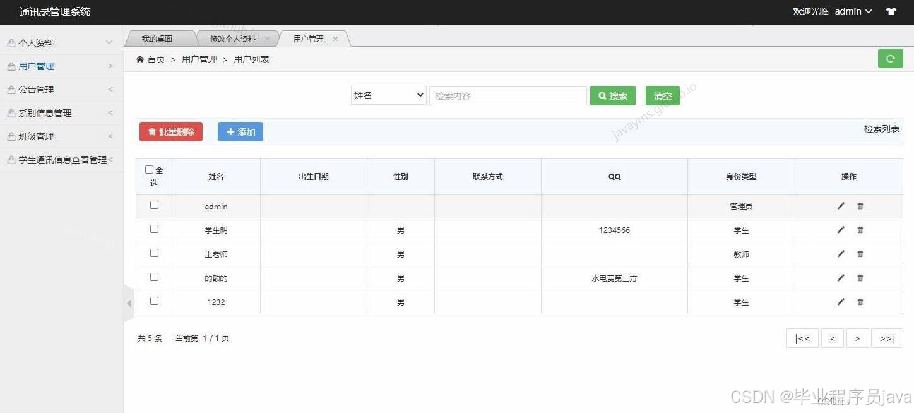This screenshot has width=914, height=413.
Task: Click the lock icon beside 个人资料
Action: pyautogui.click(x=11, y=43)
